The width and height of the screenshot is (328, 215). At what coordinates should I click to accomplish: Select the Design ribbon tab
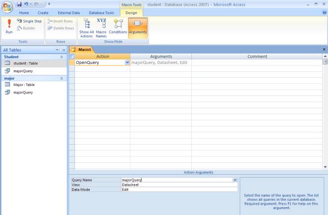(x=131, y=13)
